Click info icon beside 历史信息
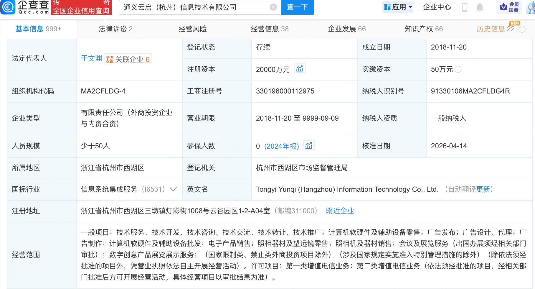The image size is (535, 289). (x=523, y=29)
